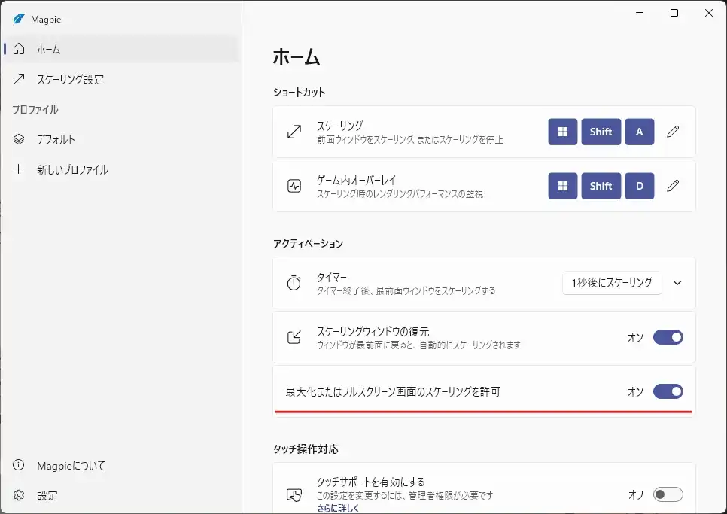Click the タイマー stopwatch icon
The width and height of the screenshot is (727, 514).
294,284
